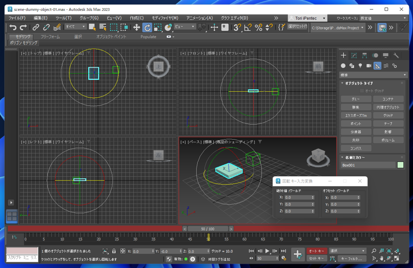Image resolution: width=413 pixels, height=268 pixels.
Task: Click the Select and Link chain icon
Action: (x=36, y=27)
